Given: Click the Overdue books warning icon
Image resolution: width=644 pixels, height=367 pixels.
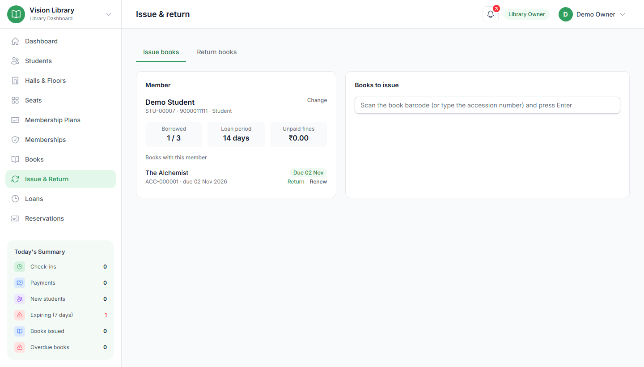Looking at the screenshot, I should [x=20, y=347].
